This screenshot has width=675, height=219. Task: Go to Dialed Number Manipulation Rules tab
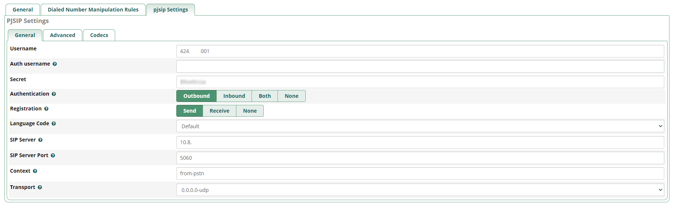93,10
